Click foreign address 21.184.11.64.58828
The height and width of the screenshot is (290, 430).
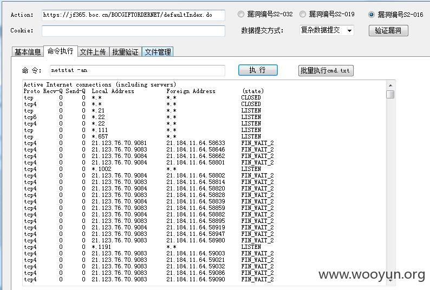[x=196, y=195]
